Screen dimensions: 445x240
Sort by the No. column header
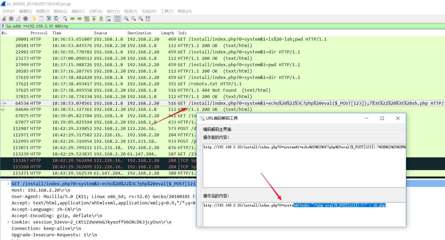15,33
